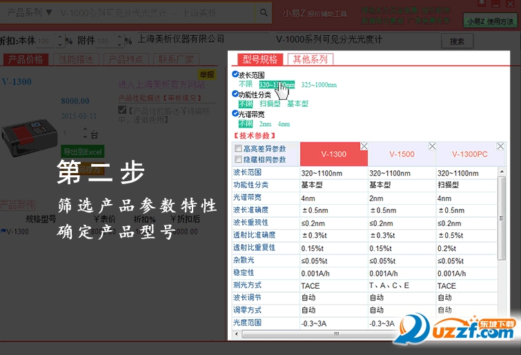
Task: Remove the V-1300PC column with its X
Action: (500, 146)
